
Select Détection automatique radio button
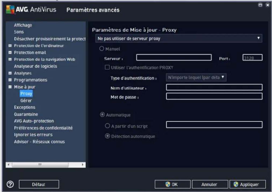pyautogui.click(x=108, y=136)
